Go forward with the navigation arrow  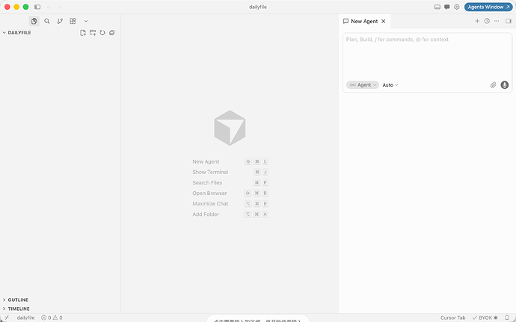click(59, 7)
